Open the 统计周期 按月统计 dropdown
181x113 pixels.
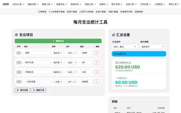click(x=153, y=47)
